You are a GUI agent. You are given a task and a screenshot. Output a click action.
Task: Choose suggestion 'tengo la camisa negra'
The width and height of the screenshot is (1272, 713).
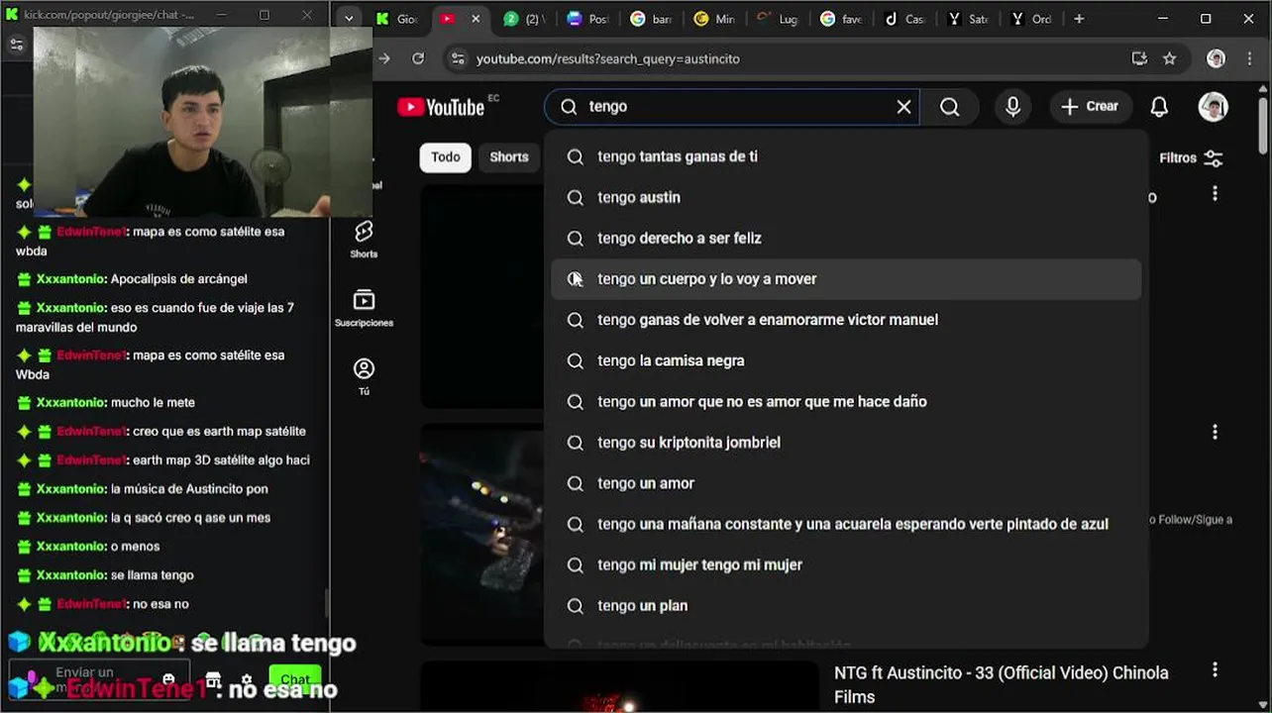(846, 360)
